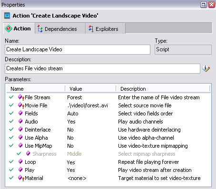
Task: Click the edit description info icon
Action: [206, 68]
